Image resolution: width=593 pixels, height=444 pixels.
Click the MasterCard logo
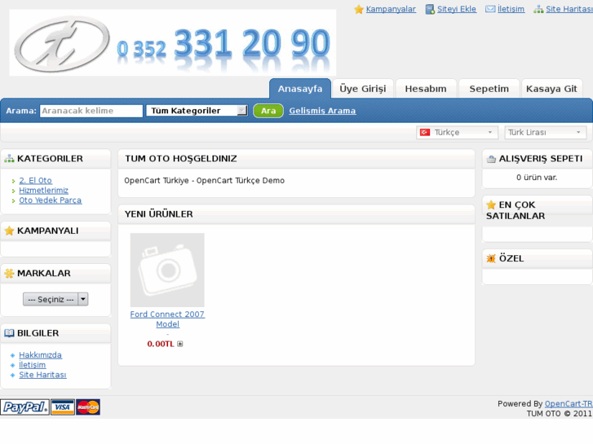pos(88,407)
